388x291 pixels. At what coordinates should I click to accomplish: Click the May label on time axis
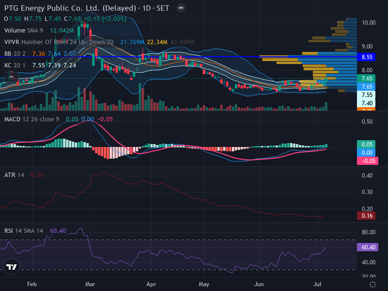[204, 284]
